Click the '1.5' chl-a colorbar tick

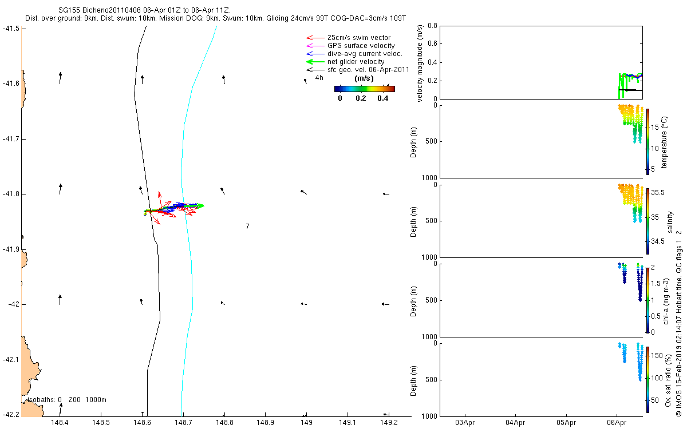tap(657, 284)
